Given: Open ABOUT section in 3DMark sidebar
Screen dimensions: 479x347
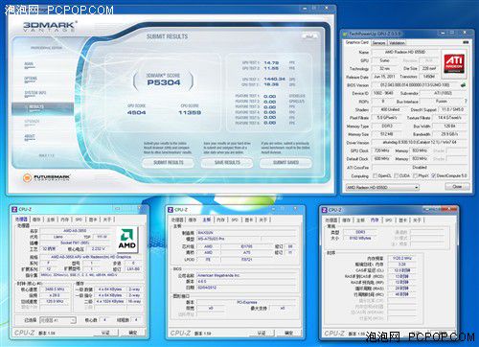Looking at the screenshot, I should point(30,137).
